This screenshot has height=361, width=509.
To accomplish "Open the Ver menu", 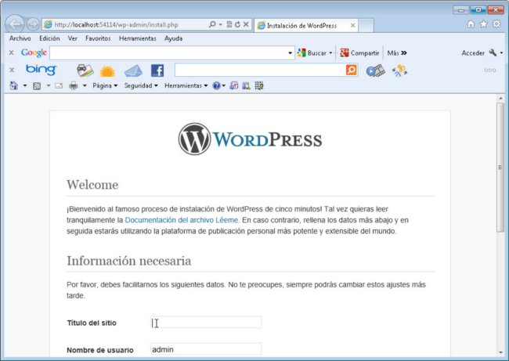I will pos(72,38).
